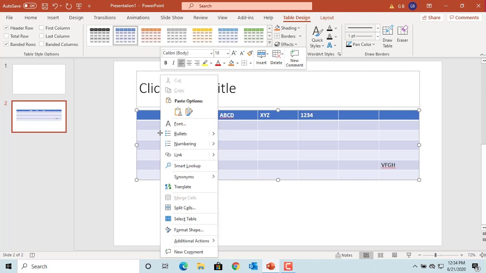This screenshot has width=486, height=273.
Task: Open the font size dropdown in mini toolbar
Action: point(227,53)
